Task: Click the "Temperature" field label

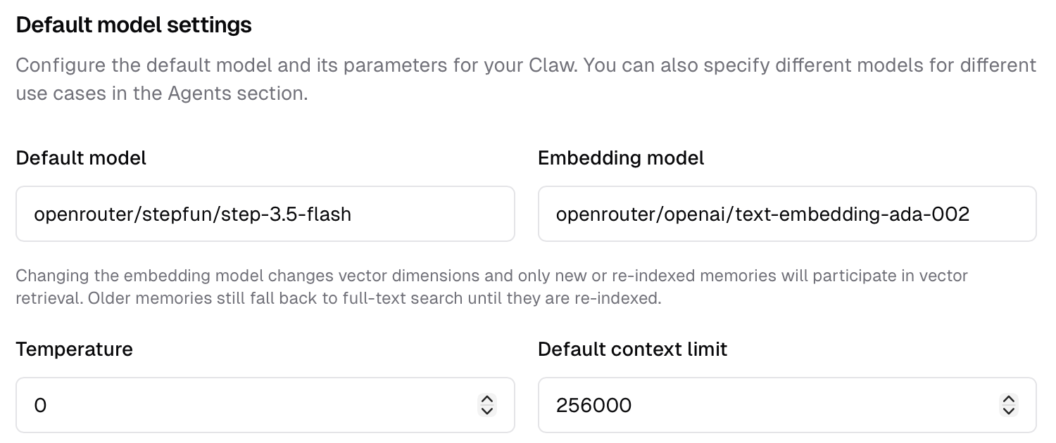Action: (x=74, y=349)
